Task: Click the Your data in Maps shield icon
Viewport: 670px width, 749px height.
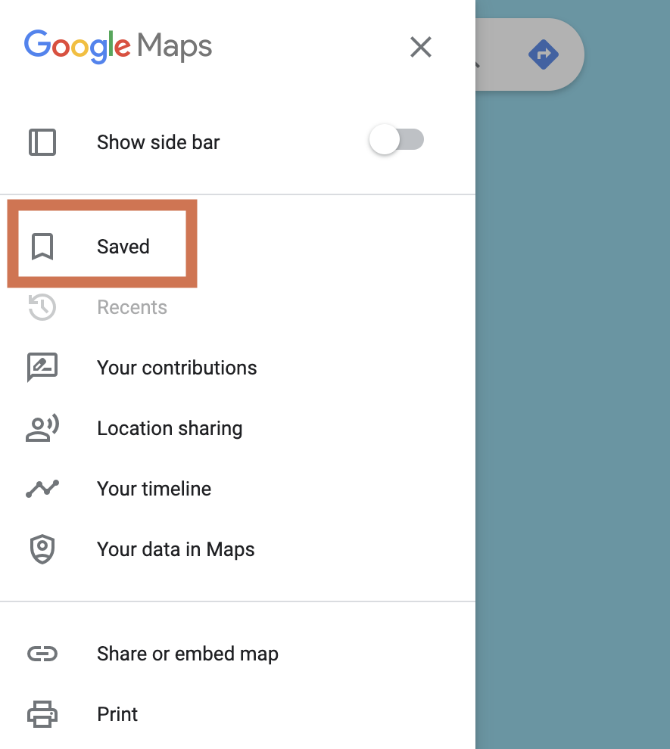Action: (x=42, y=549)
